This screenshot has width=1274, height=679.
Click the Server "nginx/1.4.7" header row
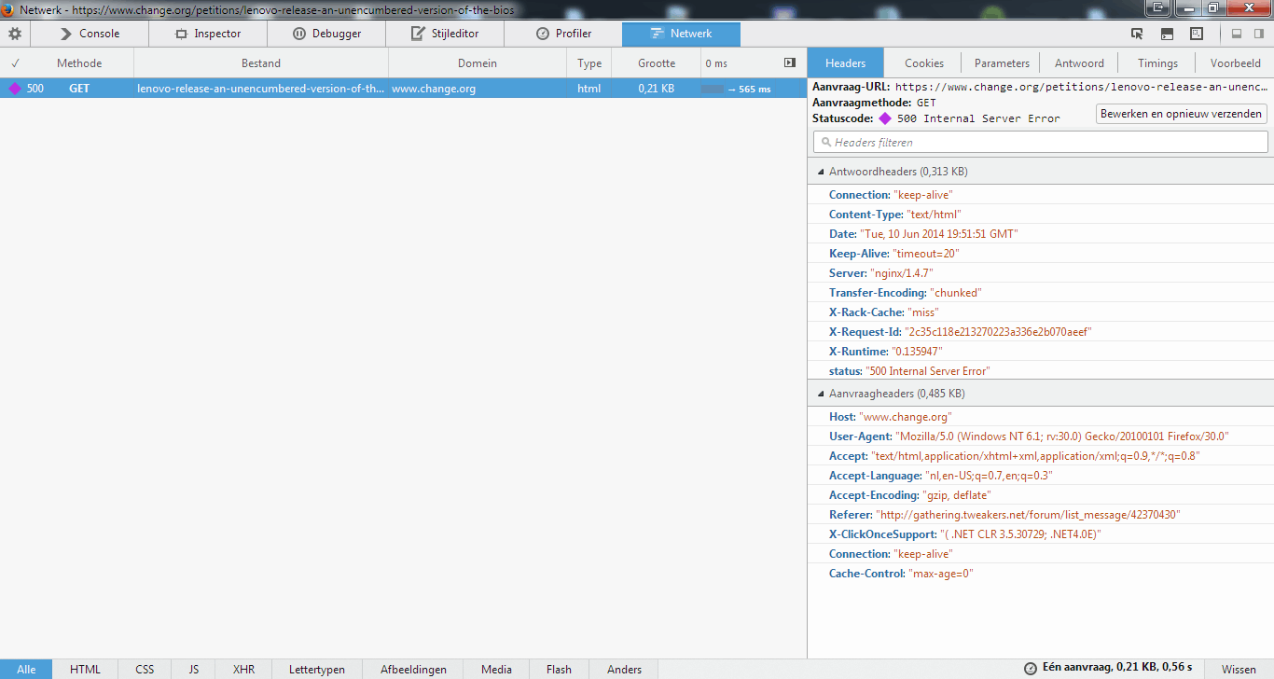1040,273
